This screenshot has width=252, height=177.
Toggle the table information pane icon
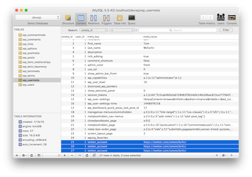tap(39, 155)
